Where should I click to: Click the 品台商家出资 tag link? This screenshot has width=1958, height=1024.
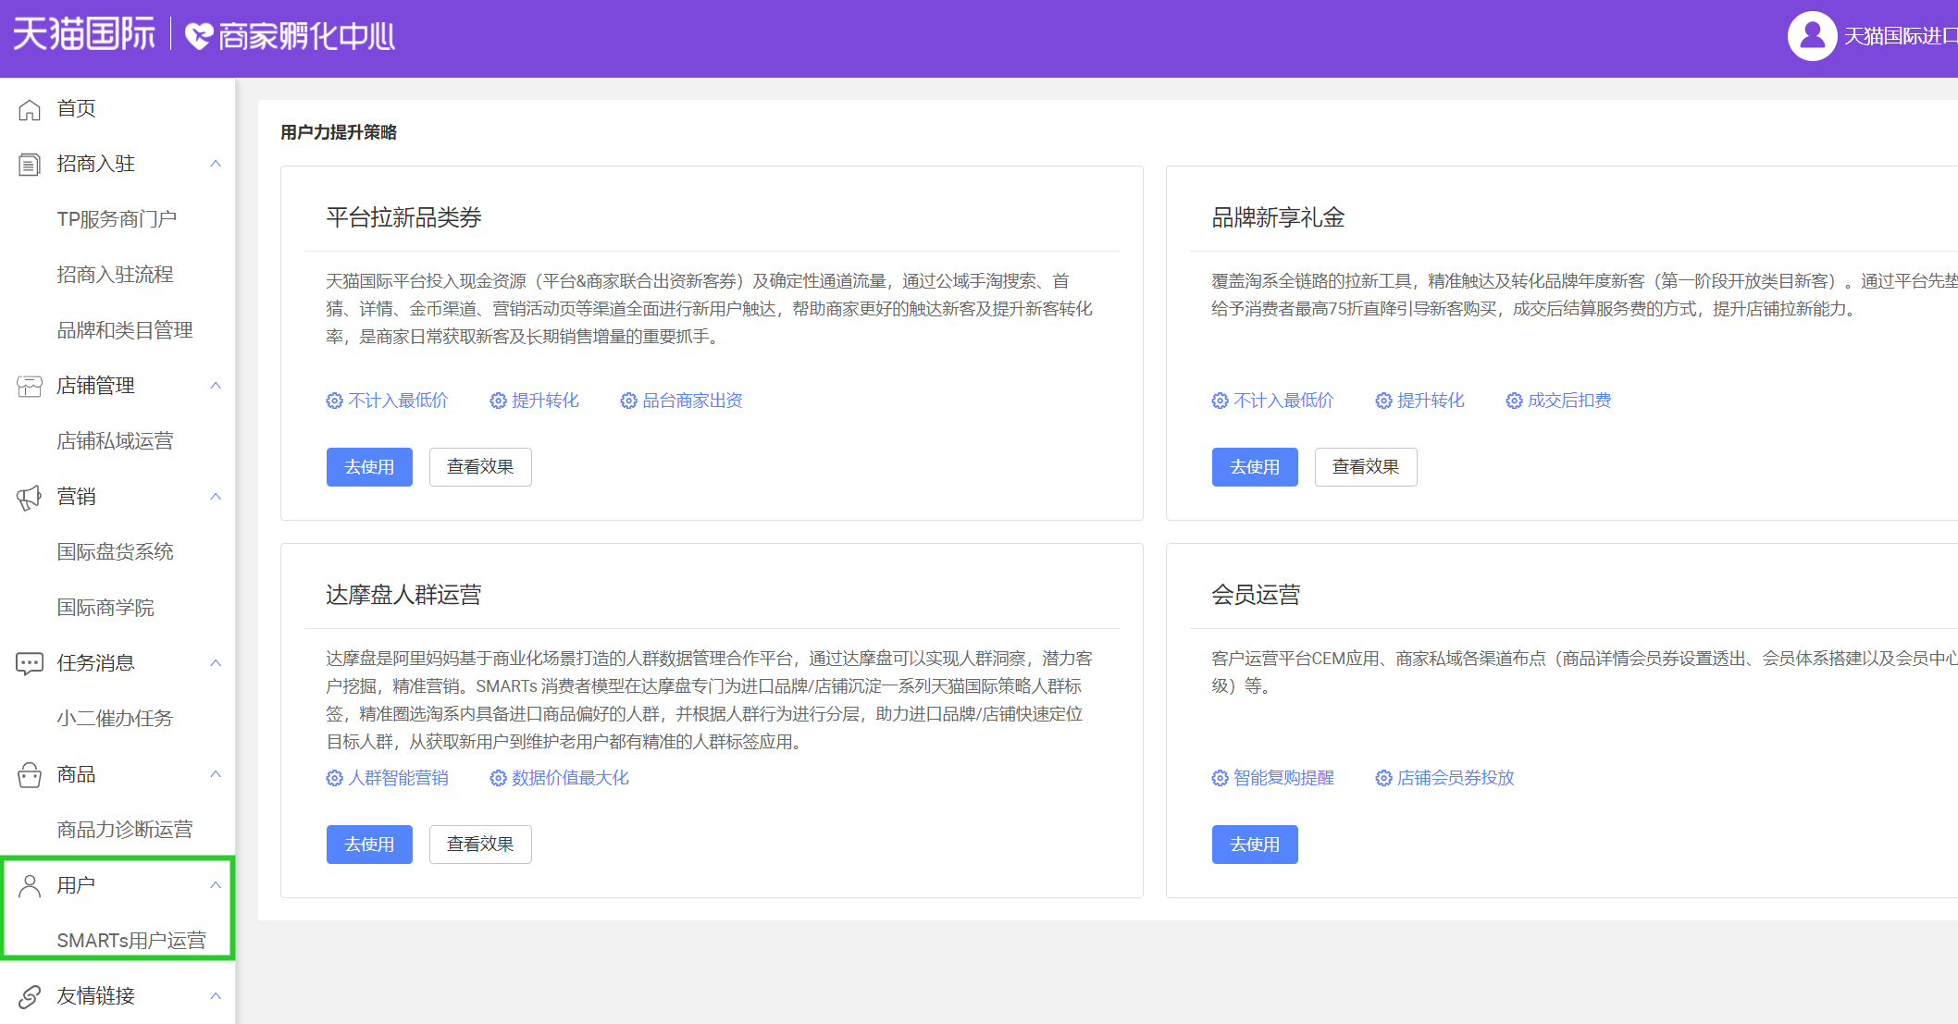tap(693, 401)
